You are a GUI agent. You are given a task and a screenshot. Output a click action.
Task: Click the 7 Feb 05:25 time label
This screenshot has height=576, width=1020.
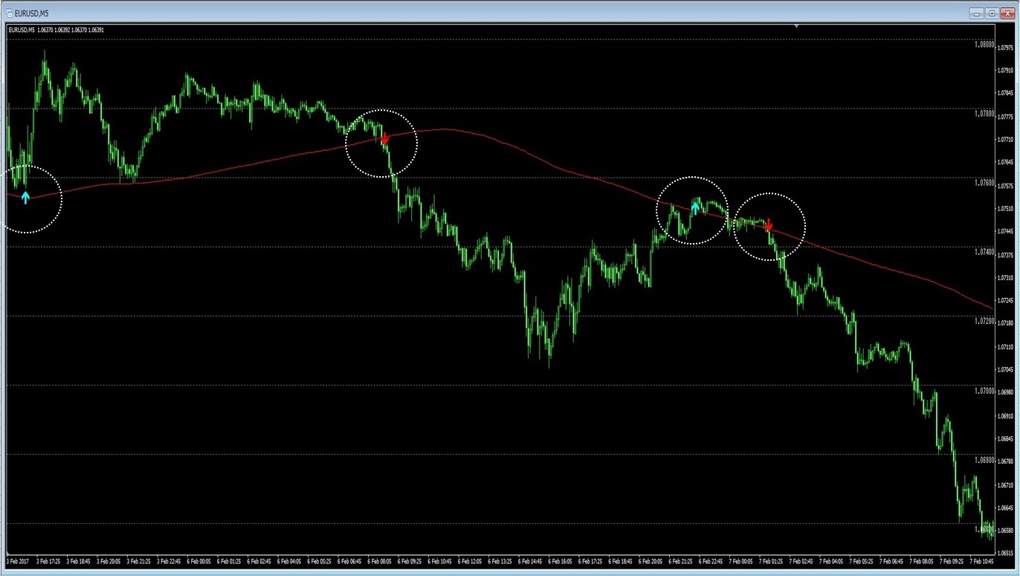[x=862, y=562]
